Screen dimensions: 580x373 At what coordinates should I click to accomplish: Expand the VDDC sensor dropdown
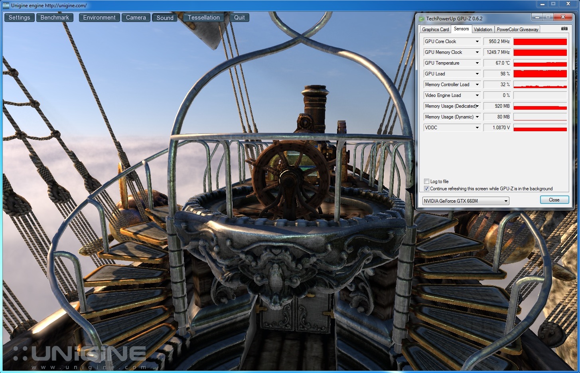tap(477, 128)
